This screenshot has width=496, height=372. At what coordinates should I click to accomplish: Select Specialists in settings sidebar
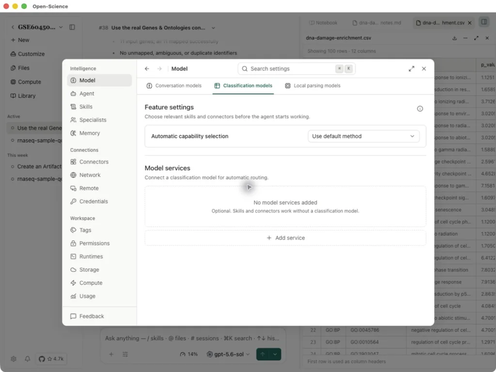[x=99, y=120]
